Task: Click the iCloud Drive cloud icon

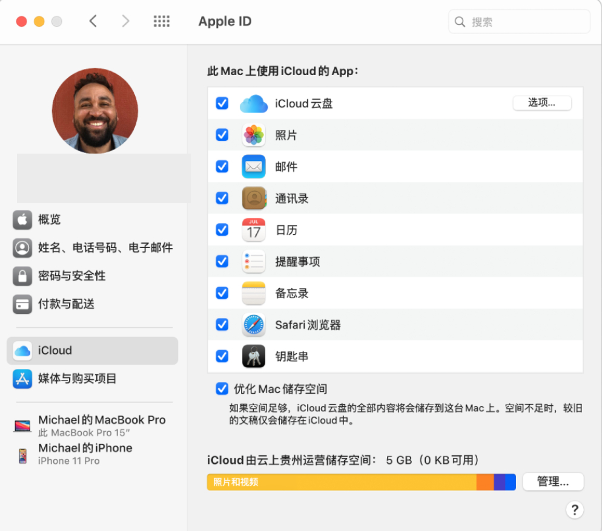Action: 253,104
